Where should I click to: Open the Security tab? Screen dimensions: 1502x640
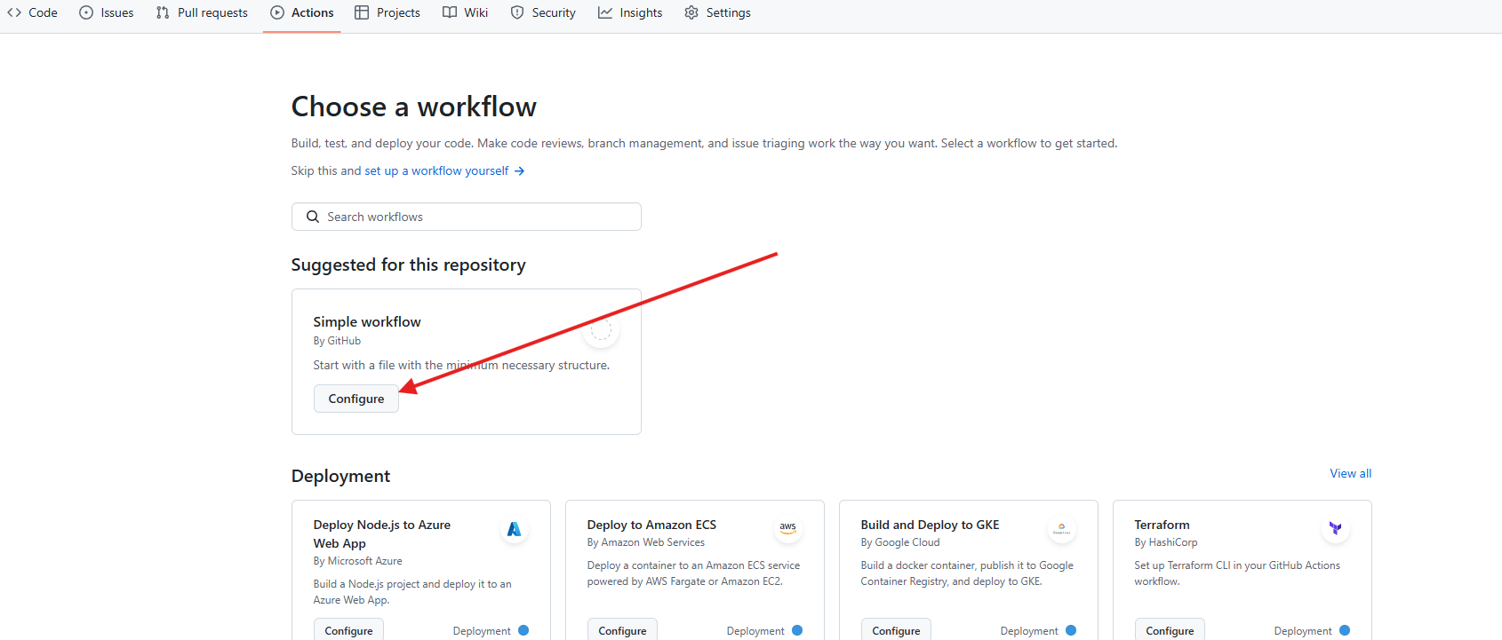point(543,12)
